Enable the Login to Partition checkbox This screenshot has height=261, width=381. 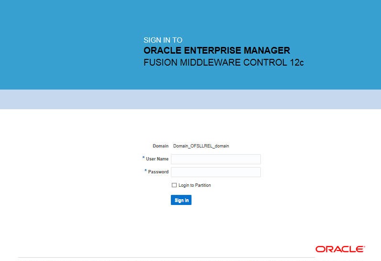174,185
